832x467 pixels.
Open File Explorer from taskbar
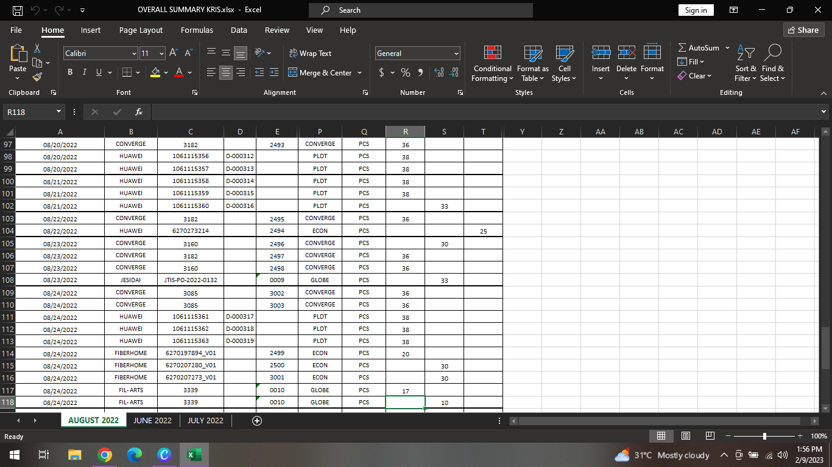point(75,455)
